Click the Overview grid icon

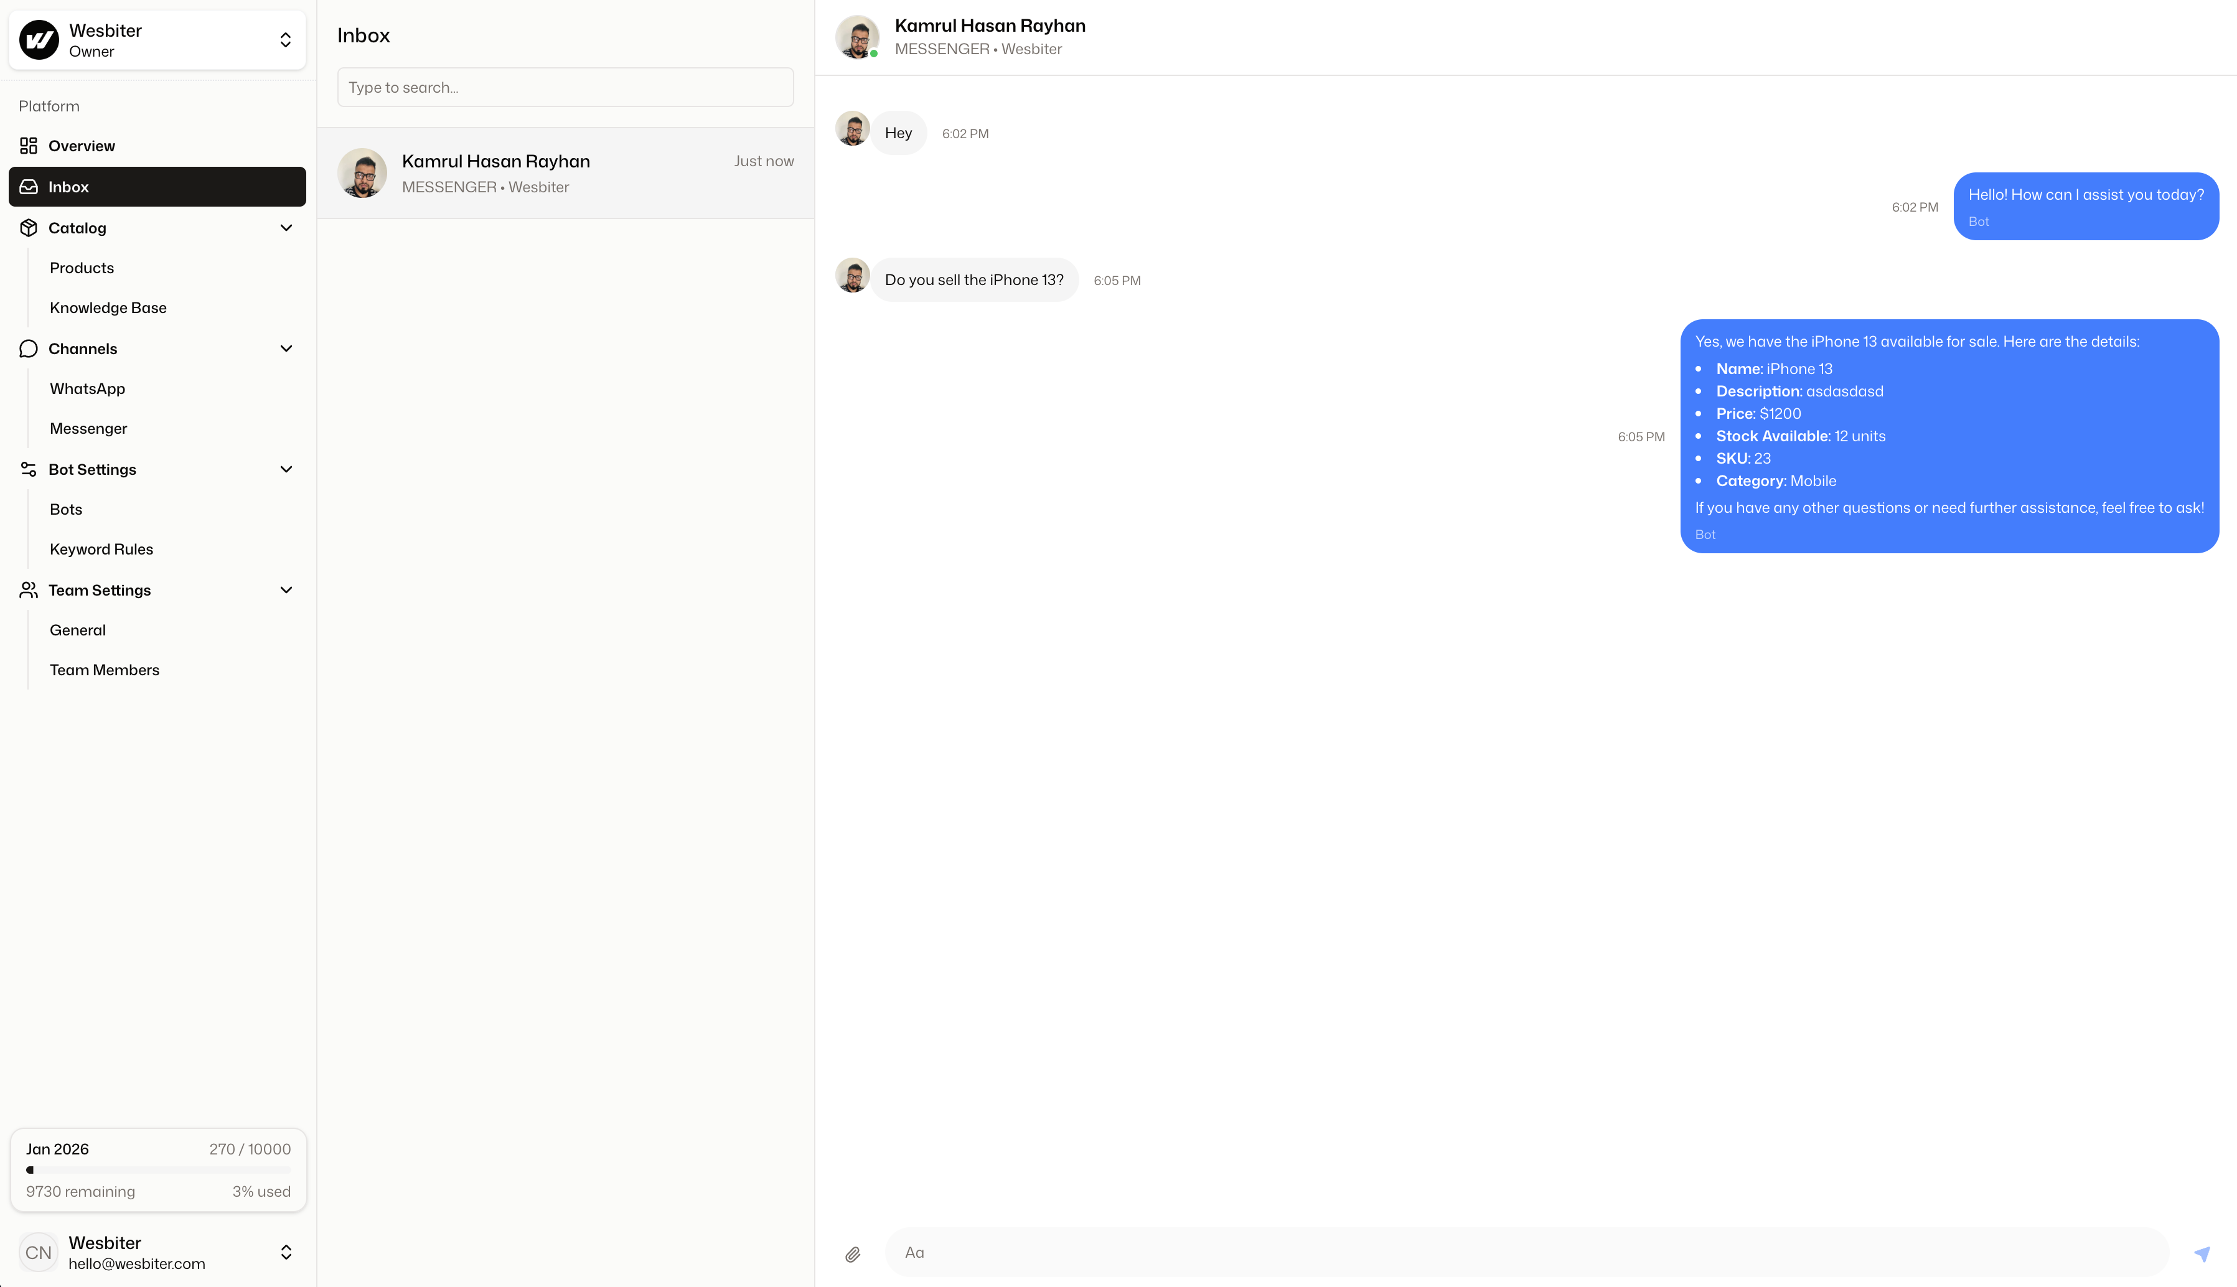click(x=28, y=146)
